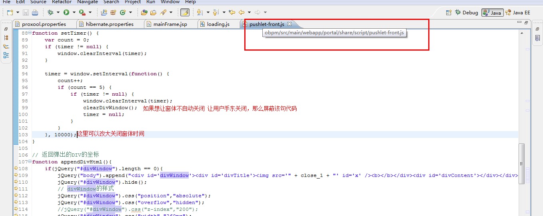Image resolution: width=543 pixels, height=216 pixels.
Task: Click the Open Perspective icon
Action: click(x=449, y=13)
